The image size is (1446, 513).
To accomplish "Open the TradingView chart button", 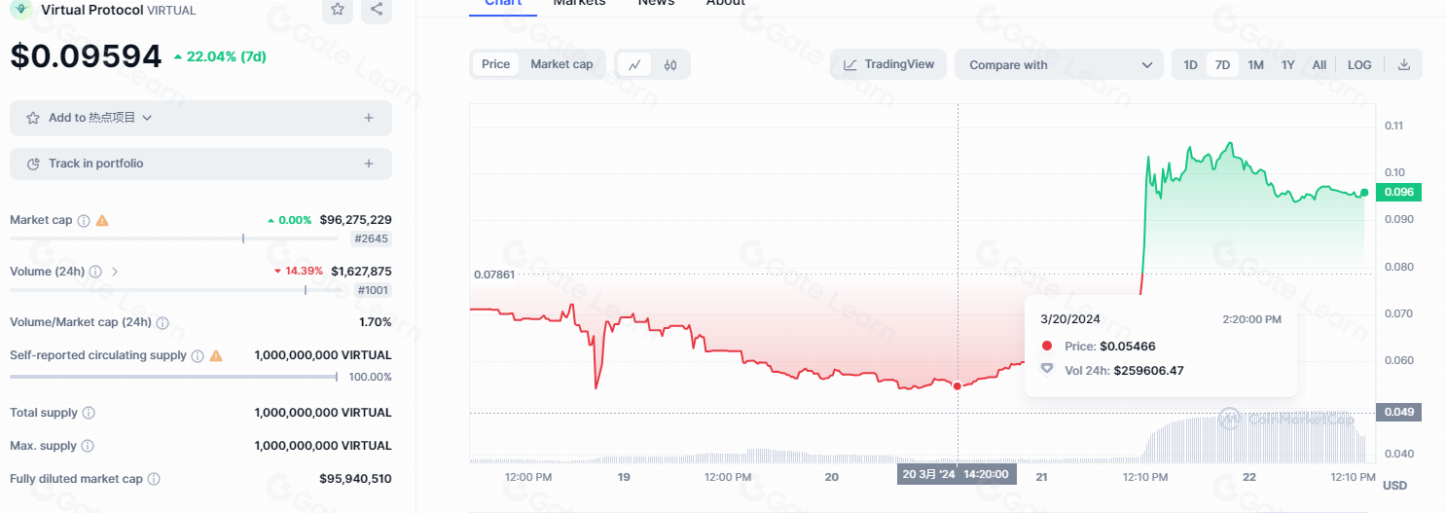I will tap(887, 65).
